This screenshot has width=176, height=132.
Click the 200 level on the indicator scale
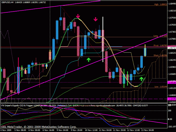[170, 111]
